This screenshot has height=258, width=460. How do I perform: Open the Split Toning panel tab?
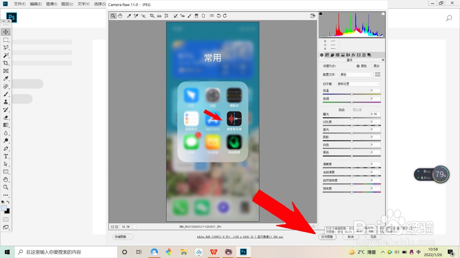343,55
